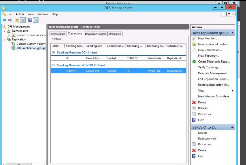246x165 pixels.
Task: Switch to the Delegation tab
Action: click(115, 34)
